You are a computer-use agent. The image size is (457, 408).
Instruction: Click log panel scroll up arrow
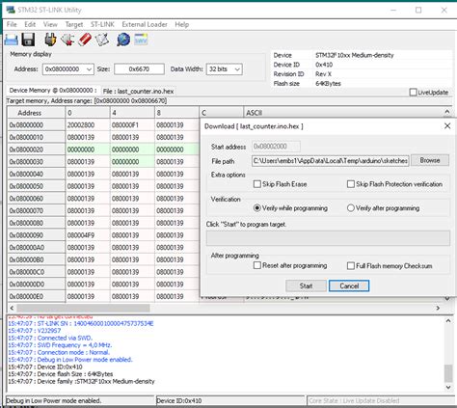pos(448,320)
